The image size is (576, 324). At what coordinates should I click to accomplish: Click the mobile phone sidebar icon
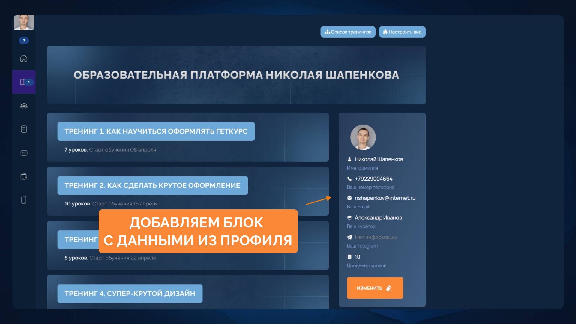tap(24, 200)
